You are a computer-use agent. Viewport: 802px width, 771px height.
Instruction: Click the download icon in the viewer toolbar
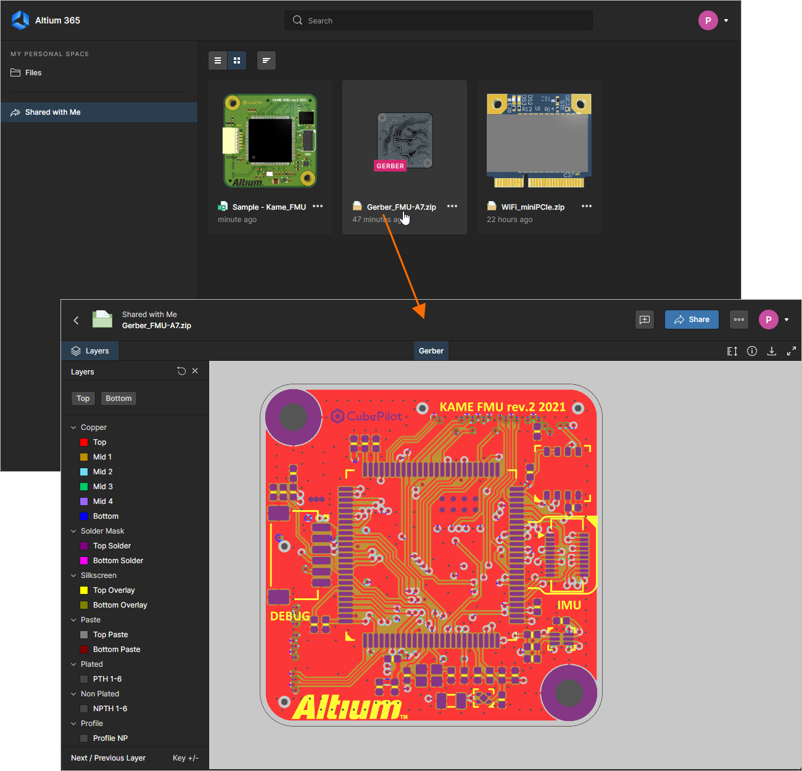tap(772, 350)
